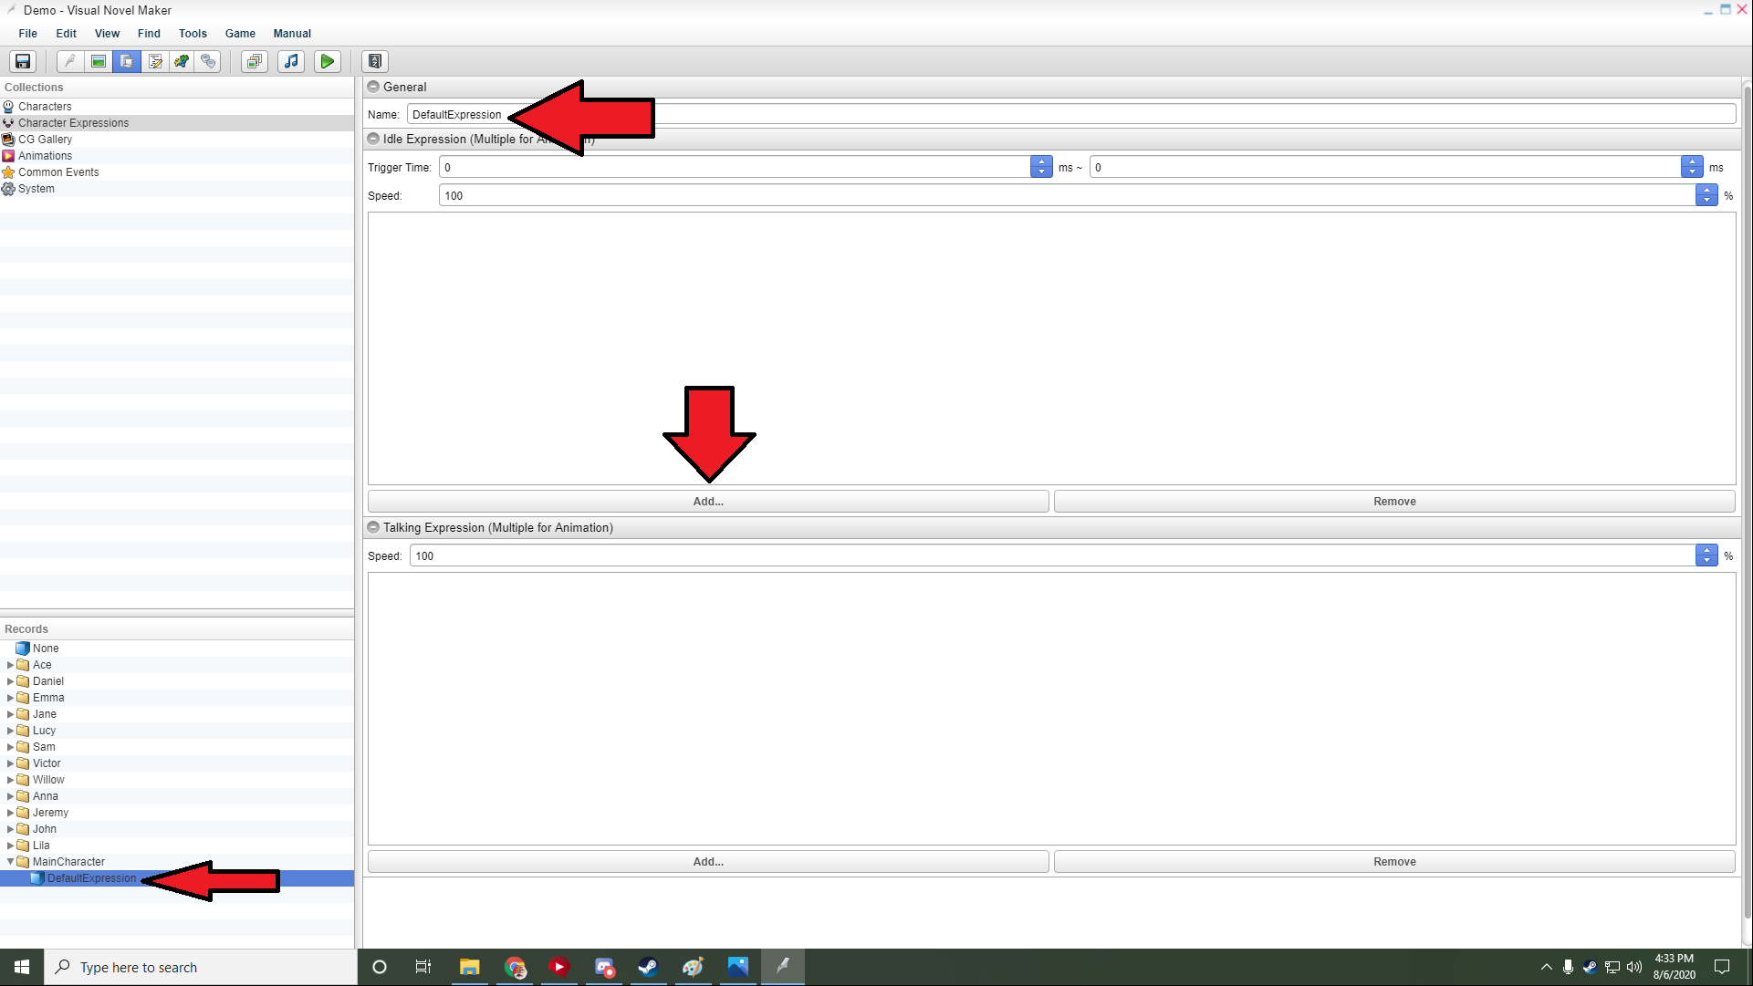Open the puzzle piece extensions icon

coord(183,61)
